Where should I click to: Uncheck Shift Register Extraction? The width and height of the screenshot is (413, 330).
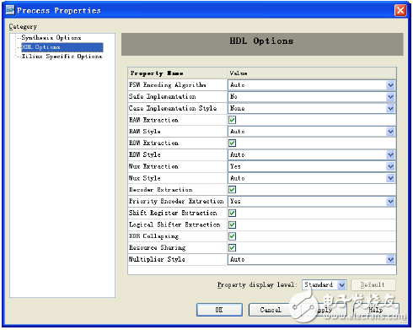tap(232, 213)
